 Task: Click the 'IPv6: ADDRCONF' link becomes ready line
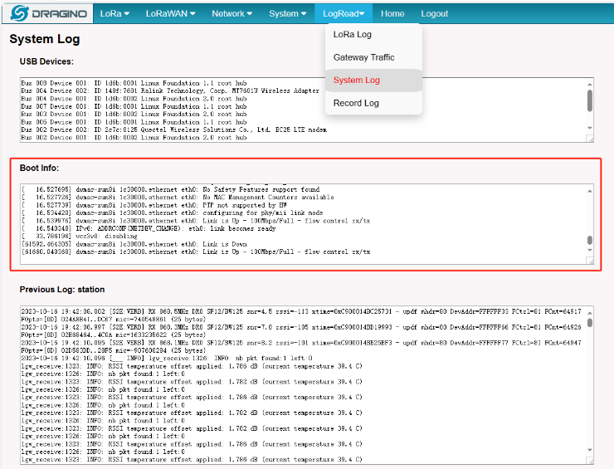149,228
